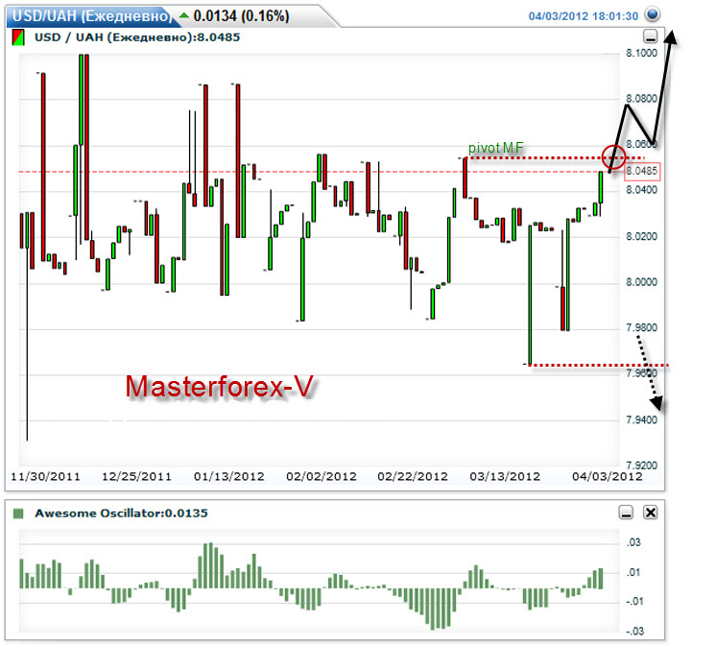Click the 8.1000 price axis label
Viewport: 716px width, 645px height.
click(x=641, y=53)
